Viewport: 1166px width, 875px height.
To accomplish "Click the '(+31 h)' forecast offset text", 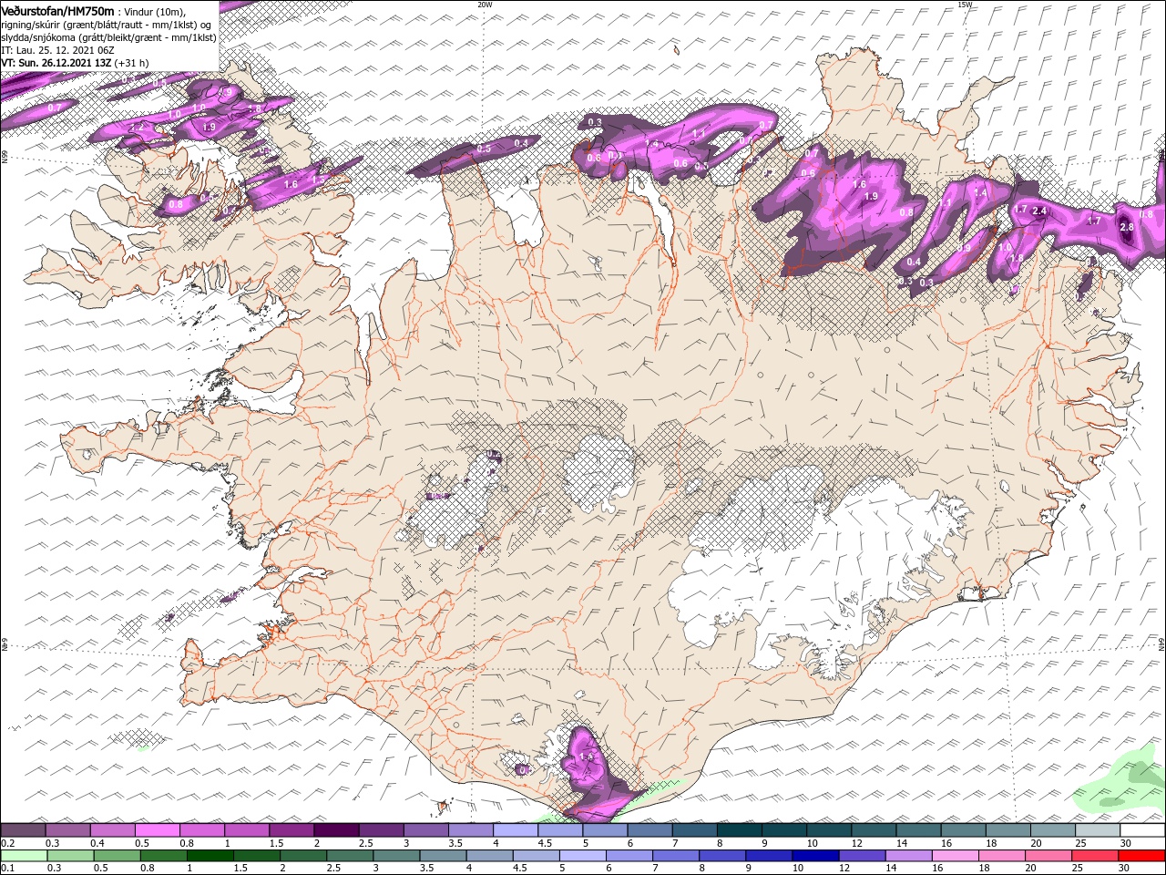I will (x=132, y=63).
